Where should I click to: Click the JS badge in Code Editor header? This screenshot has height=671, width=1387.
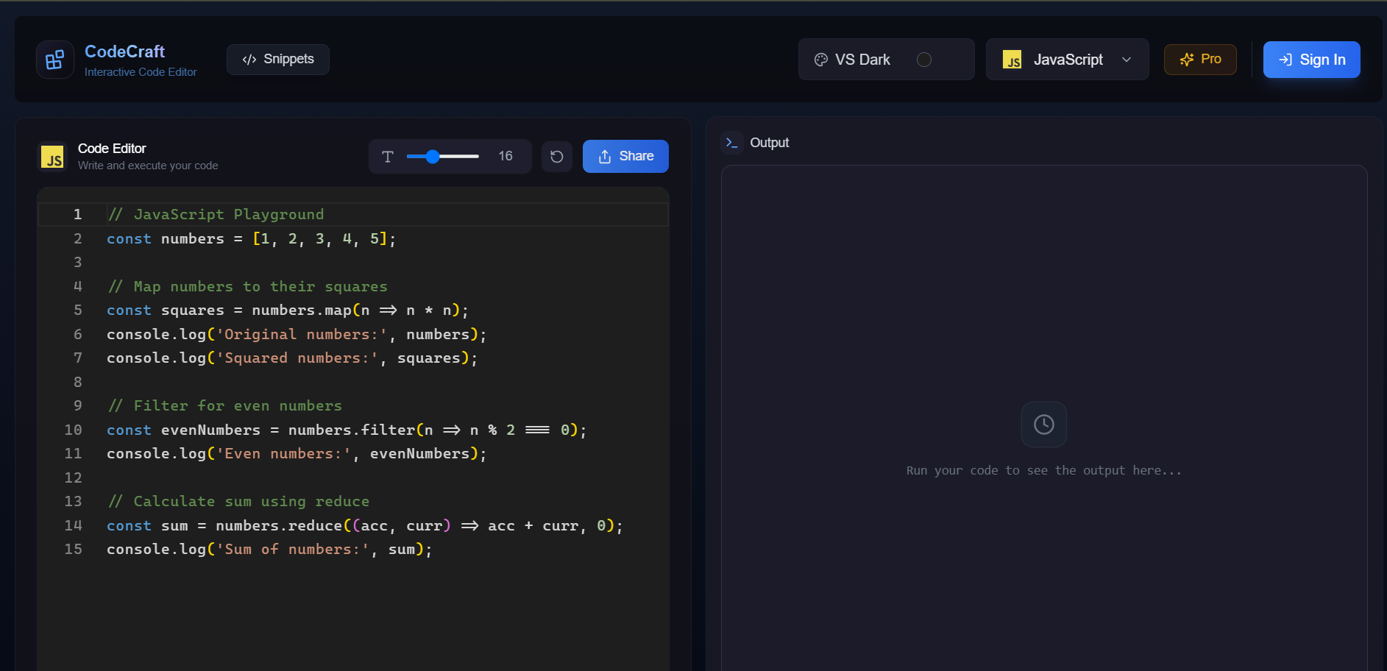tap(52, 157)
